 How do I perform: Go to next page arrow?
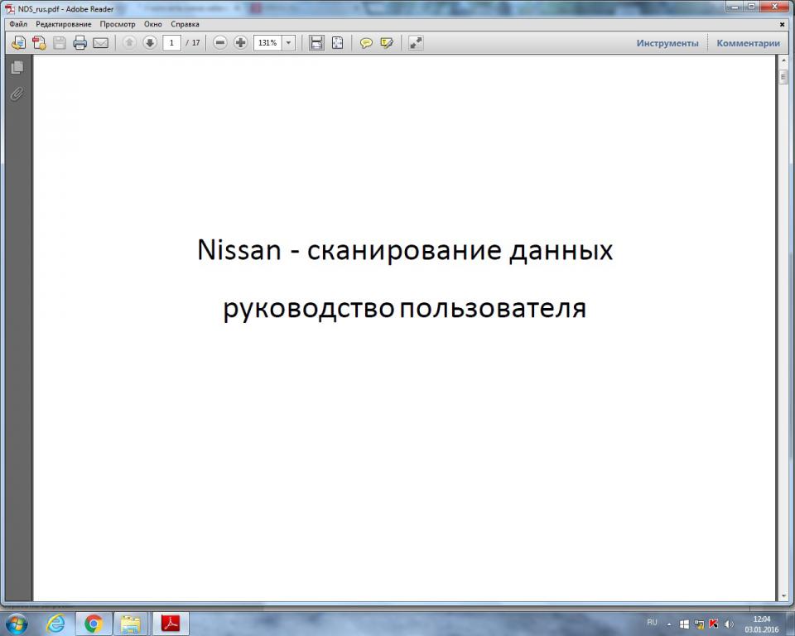150,42
